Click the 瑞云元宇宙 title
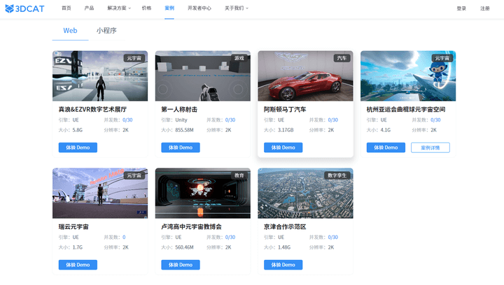This screenshot has height=285, width=504. point(73,227)
